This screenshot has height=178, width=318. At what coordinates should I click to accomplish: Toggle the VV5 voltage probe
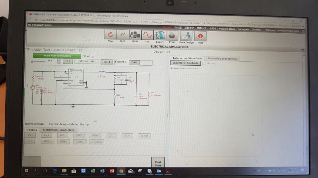tap(79, 135)
